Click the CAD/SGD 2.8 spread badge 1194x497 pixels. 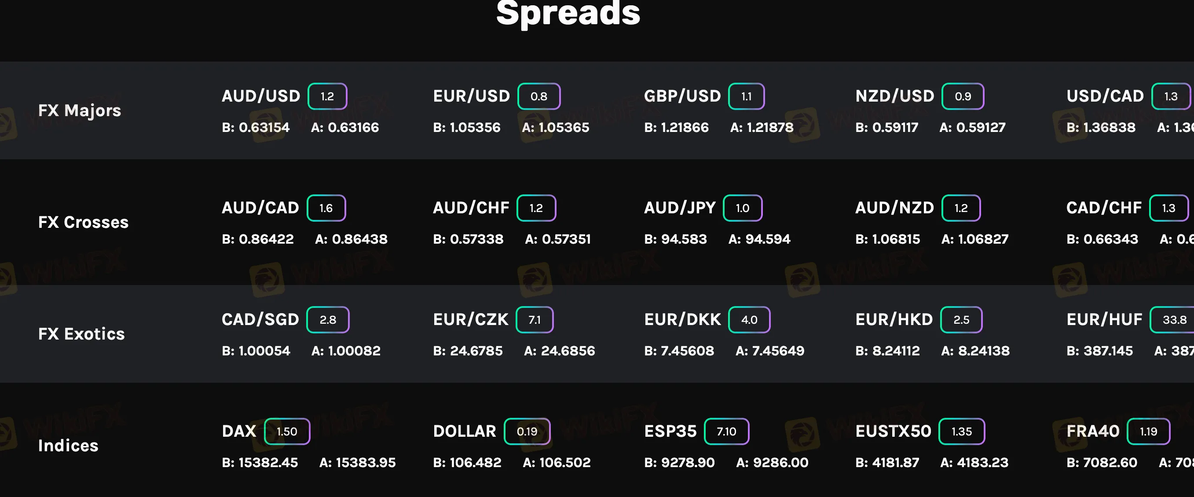click(328, 320)
